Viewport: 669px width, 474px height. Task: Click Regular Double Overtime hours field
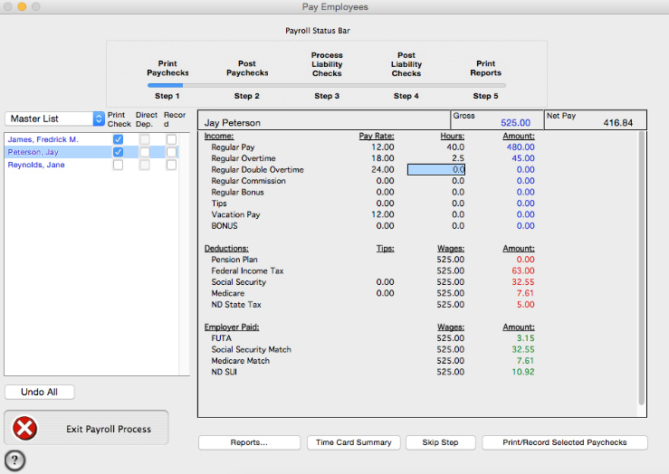(436, 170)
